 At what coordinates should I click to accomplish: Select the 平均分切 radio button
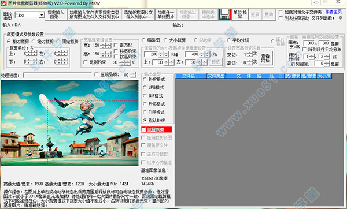click(228, 40)
